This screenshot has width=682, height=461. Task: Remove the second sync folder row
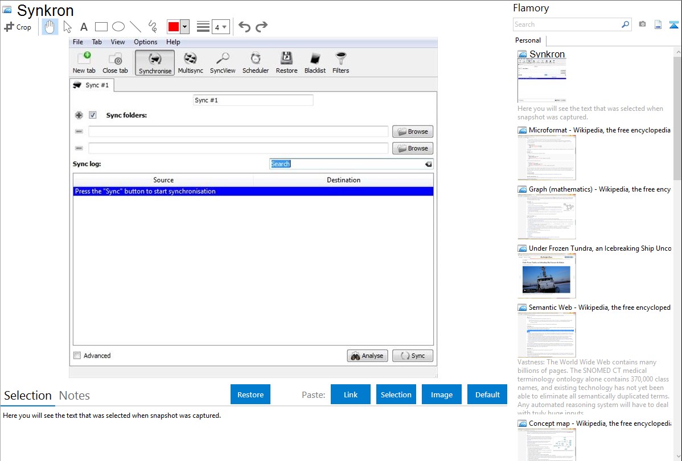pos(79,148)
